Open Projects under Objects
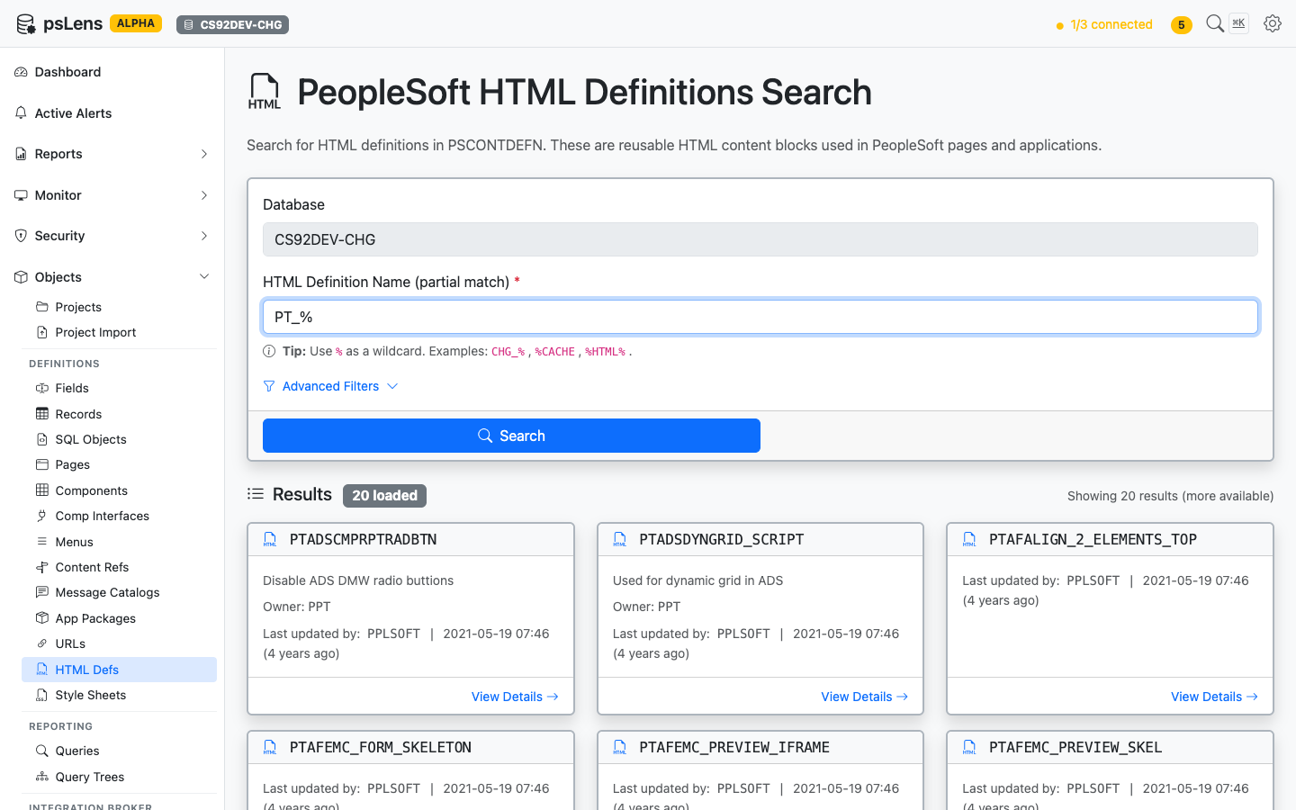The image size is (1296, 810). (119, 307)
